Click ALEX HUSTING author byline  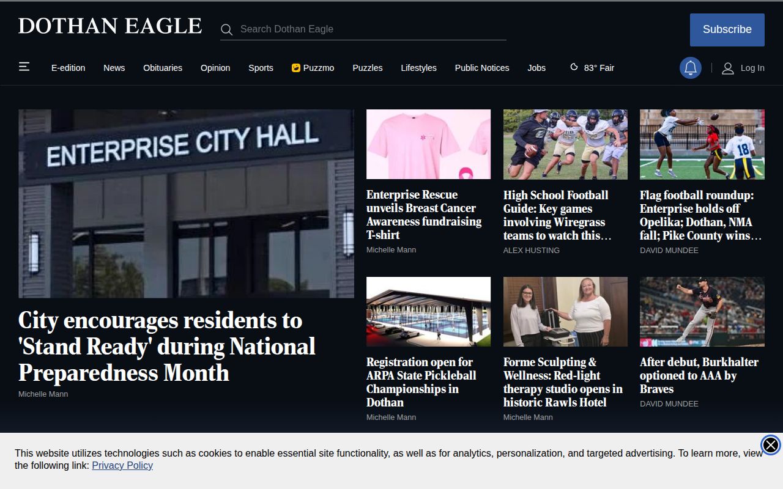[532, 251]
